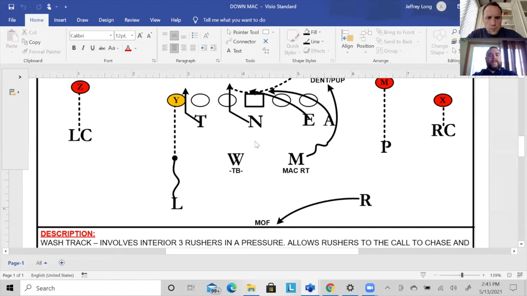Click the Format Painter icon

coord(25,52)
